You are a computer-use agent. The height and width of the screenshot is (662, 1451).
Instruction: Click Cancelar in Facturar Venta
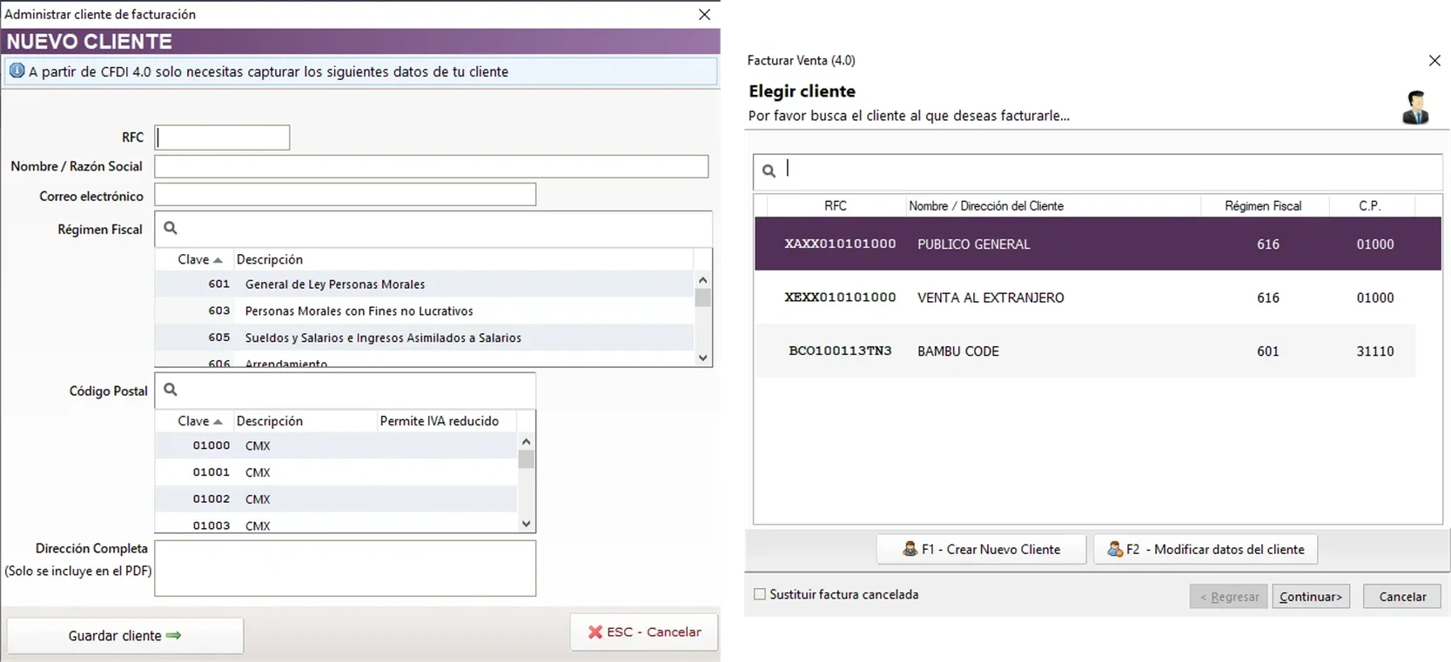coord(1402,597)
